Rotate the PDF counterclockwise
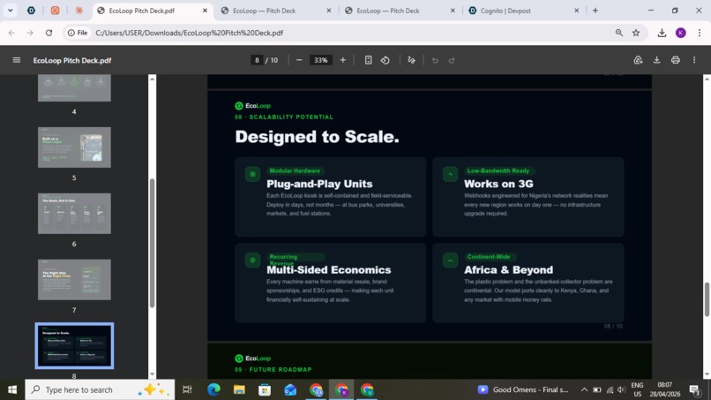 click(x=385, y=60)
